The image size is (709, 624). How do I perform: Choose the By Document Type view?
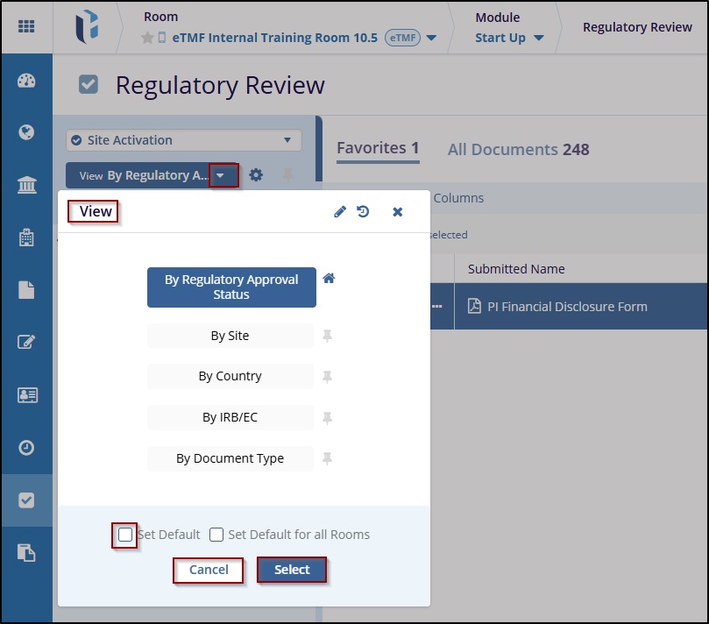(x=230, y=458)
